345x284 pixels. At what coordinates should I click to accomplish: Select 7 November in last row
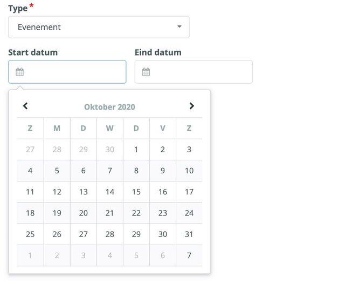(x=189, y=255)
